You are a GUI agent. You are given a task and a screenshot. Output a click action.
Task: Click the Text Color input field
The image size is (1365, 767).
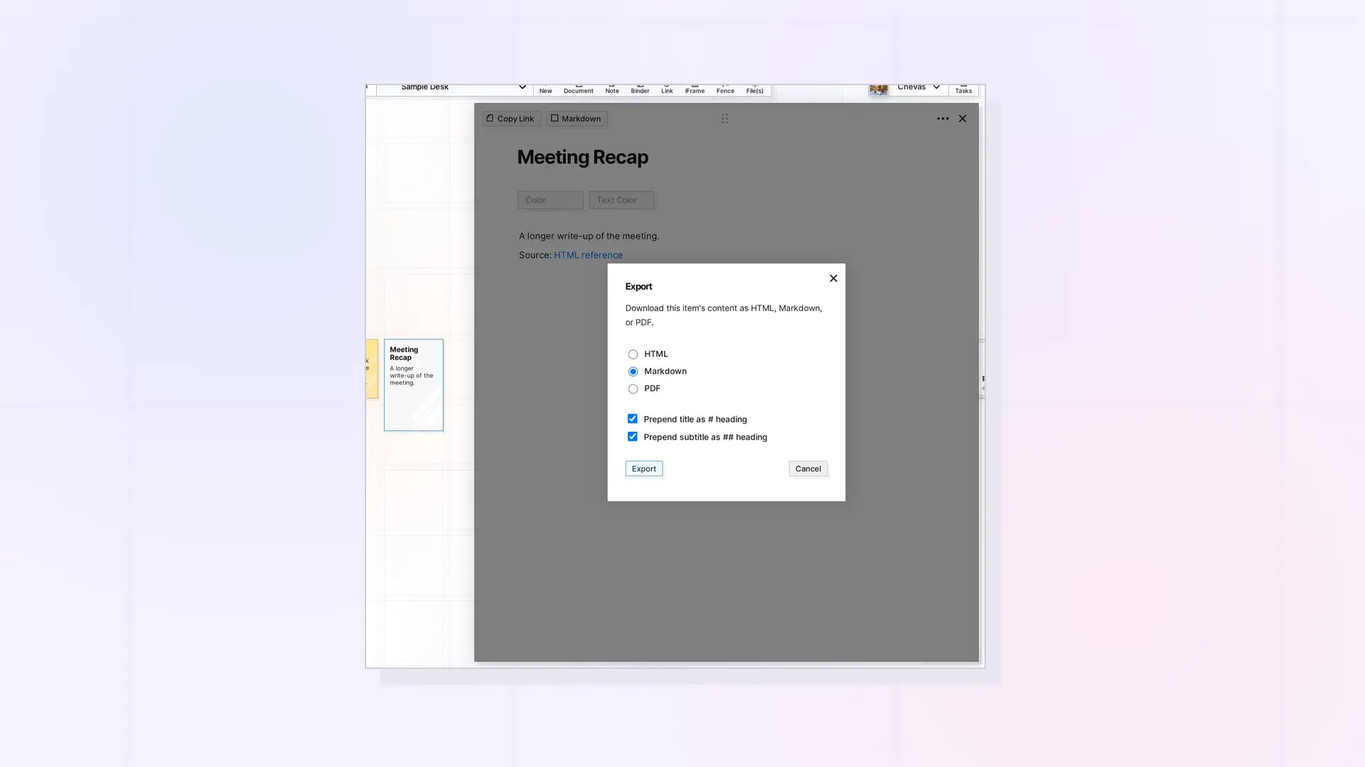621,200
